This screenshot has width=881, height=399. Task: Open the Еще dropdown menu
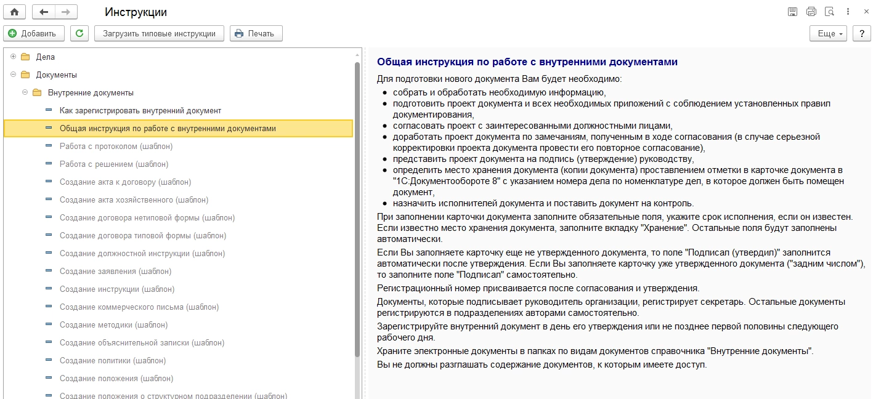(x=829, y=33)
